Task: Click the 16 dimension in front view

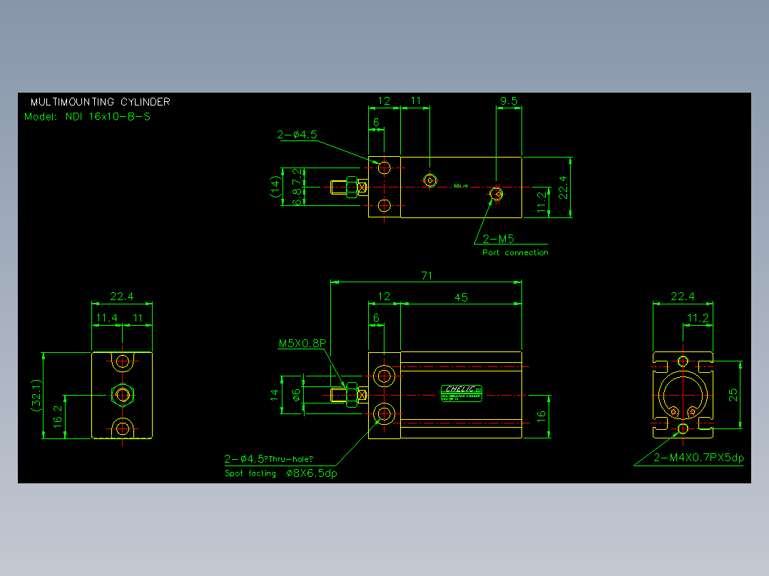Action: pyautogui.click(x=541, y=416)
